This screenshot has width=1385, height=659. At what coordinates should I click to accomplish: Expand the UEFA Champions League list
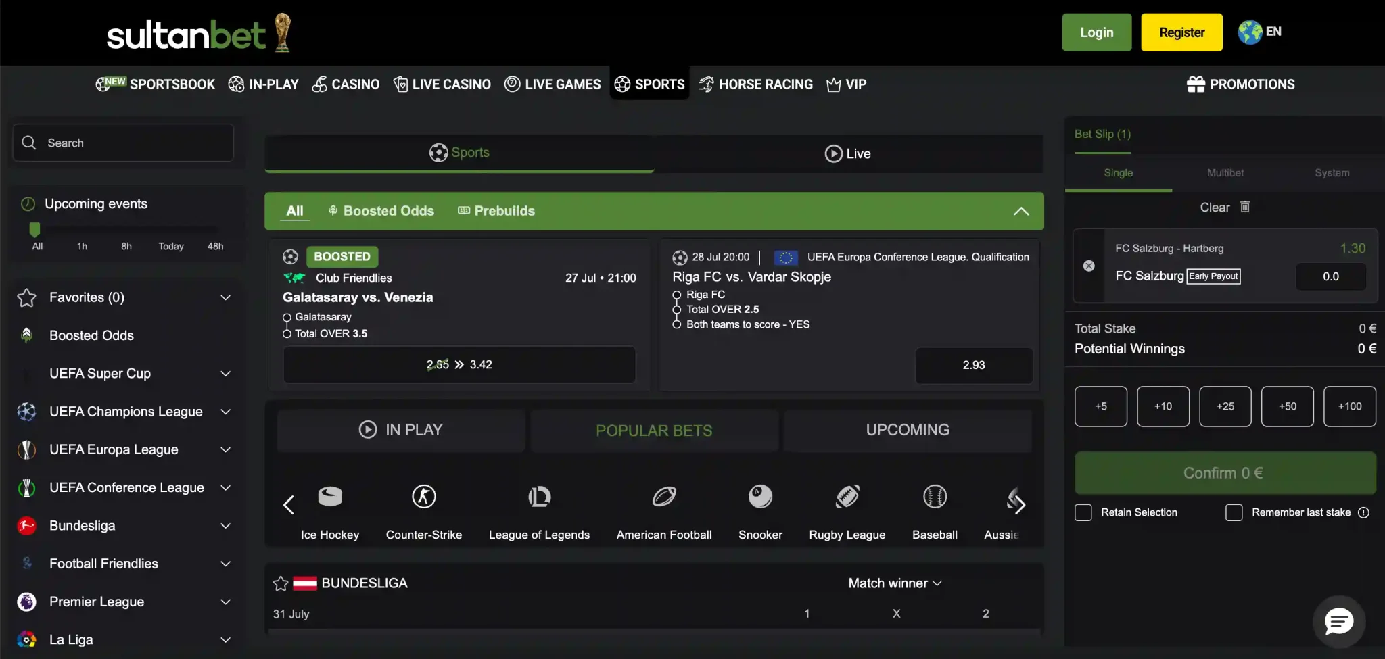[226, 412]
